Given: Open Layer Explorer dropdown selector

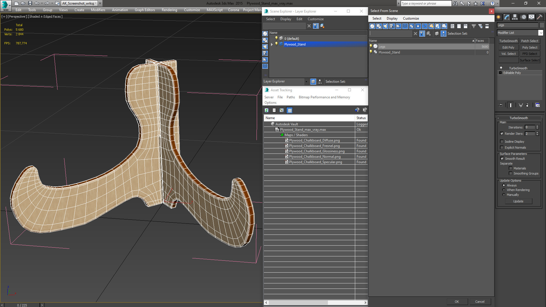Looking at the screenshot, I should click(x=306, y=82).
